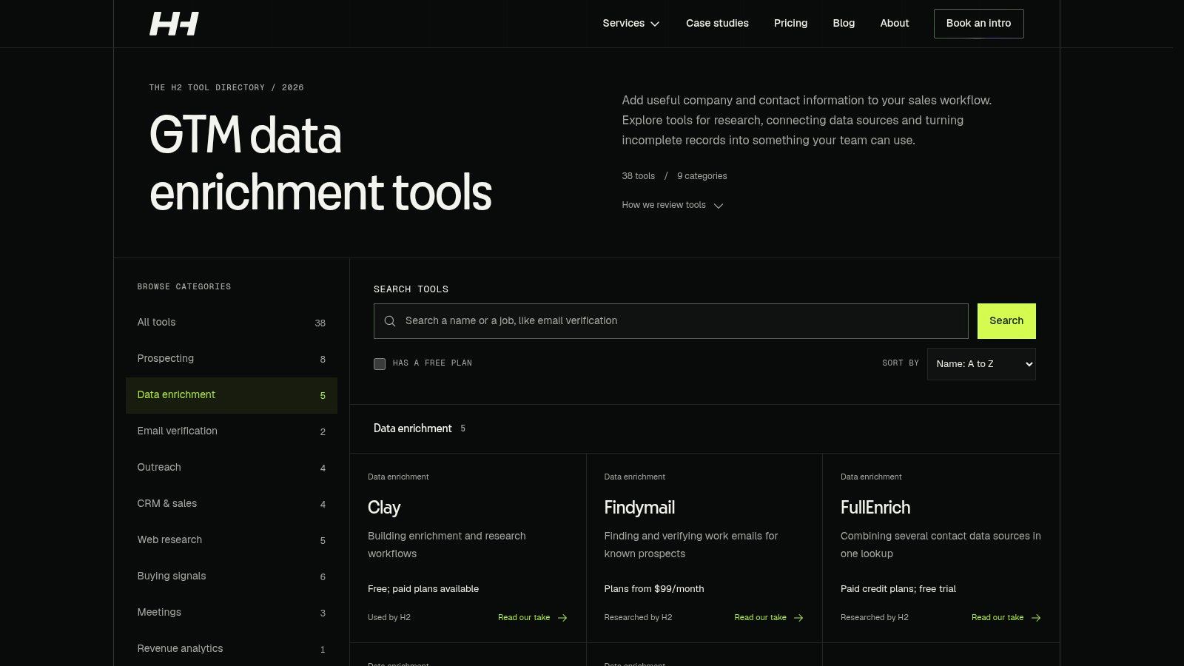This screenshot has width=1184, height=666.
Task: Tick the Has a free plan checkbox
Action: click(380, 363)
